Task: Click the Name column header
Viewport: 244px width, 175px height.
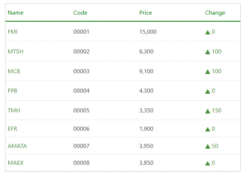Action: pyautogui.click(x=15, y=13)
